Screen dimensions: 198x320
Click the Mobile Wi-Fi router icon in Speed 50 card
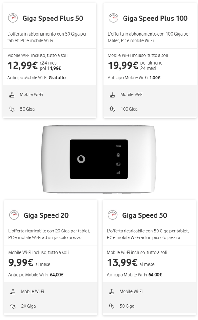click(x=111, y=292)
